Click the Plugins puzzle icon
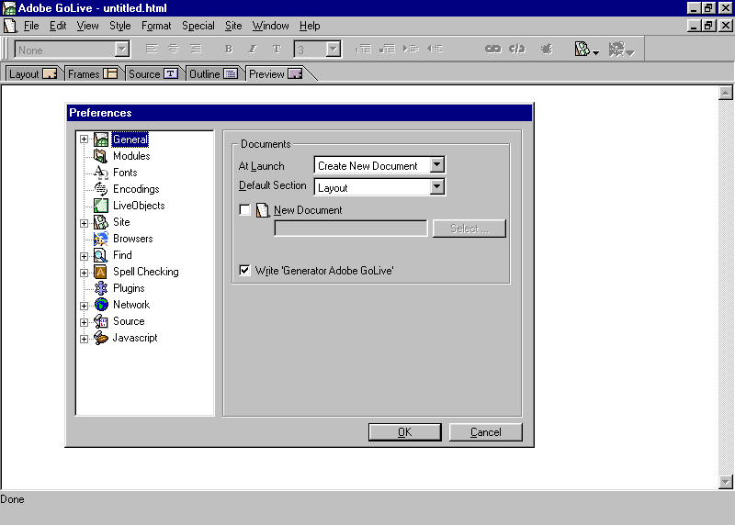Viewport: 735px width, 525px height. [101, 288]
